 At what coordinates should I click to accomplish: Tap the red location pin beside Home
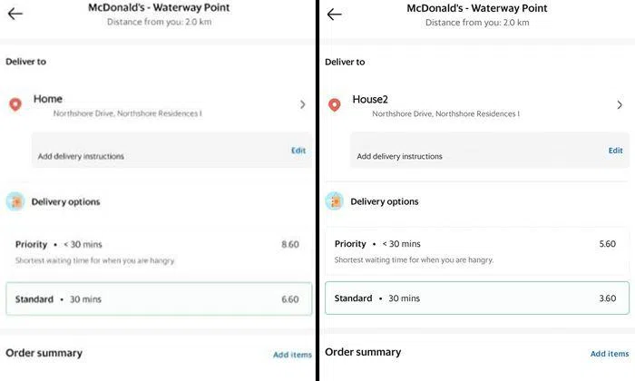tap(15, 104)
